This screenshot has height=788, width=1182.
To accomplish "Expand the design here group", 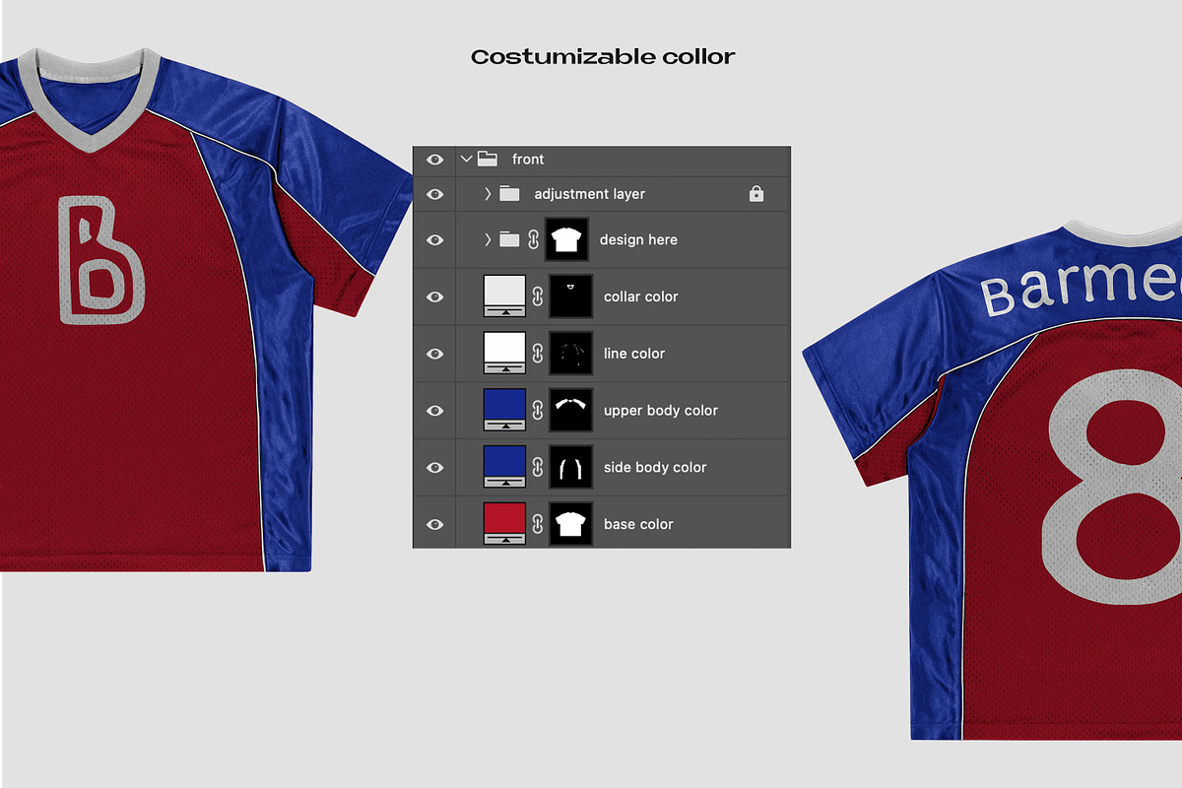I will point(488,239).
